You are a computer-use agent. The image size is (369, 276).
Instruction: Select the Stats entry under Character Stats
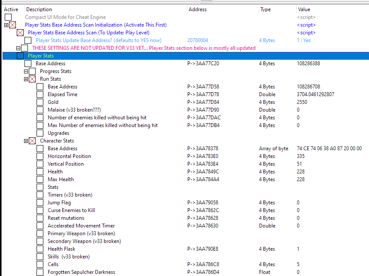click(53, 187)
